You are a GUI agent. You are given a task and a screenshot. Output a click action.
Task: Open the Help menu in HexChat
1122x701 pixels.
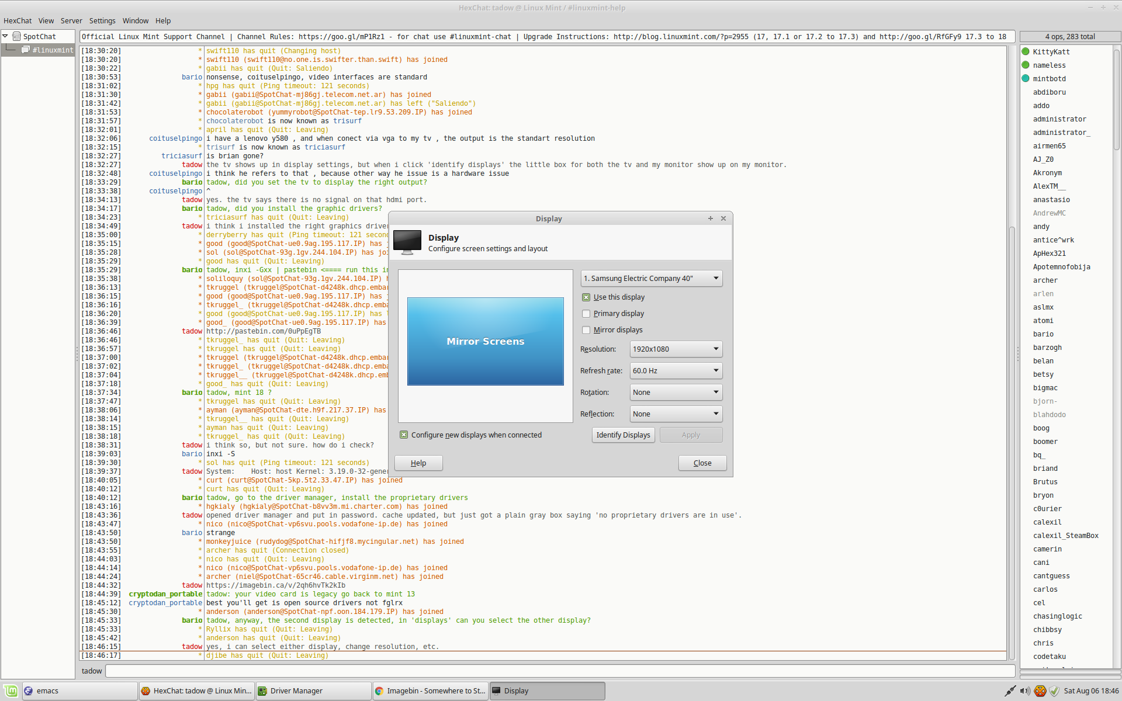pos(163,20)
